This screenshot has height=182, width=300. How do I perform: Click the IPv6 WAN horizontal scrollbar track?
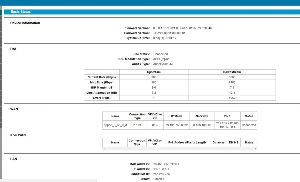180,149
